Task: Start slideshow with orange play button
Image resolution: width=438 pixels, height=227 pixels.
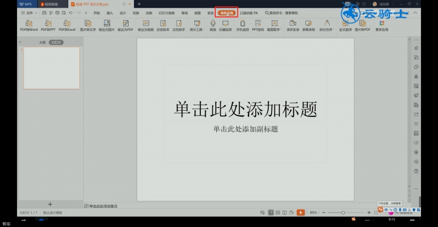Action: [x=301, y=213]
